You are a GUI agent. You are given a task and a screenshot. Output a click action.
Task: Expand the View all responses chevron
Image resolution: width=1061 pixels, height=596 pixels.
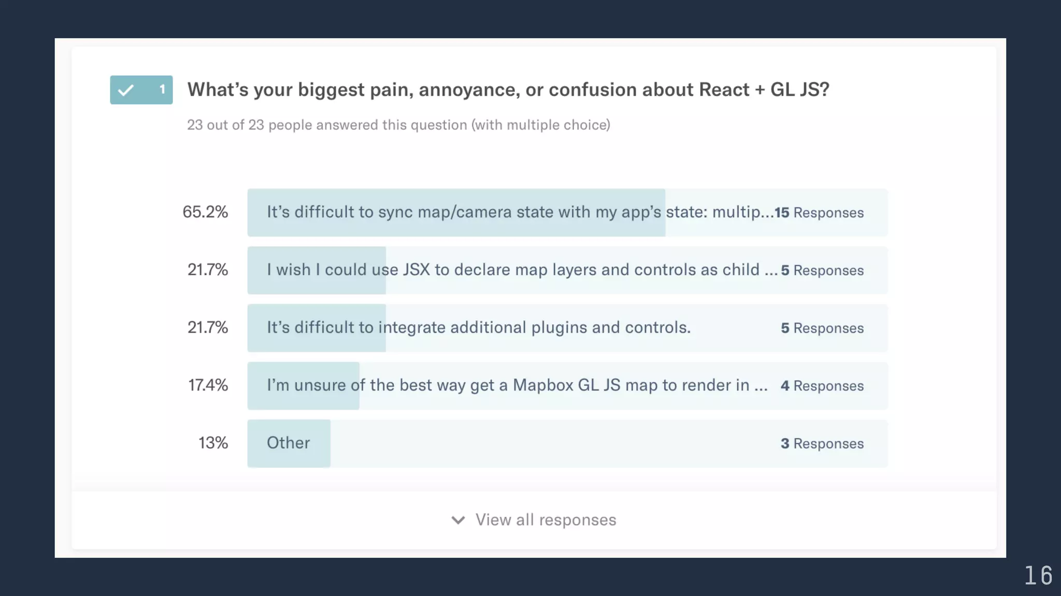coord(458,520)
